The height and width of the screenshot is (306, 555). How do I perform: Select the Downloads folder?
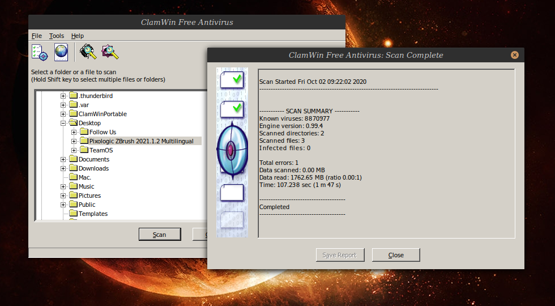[93, 169]
